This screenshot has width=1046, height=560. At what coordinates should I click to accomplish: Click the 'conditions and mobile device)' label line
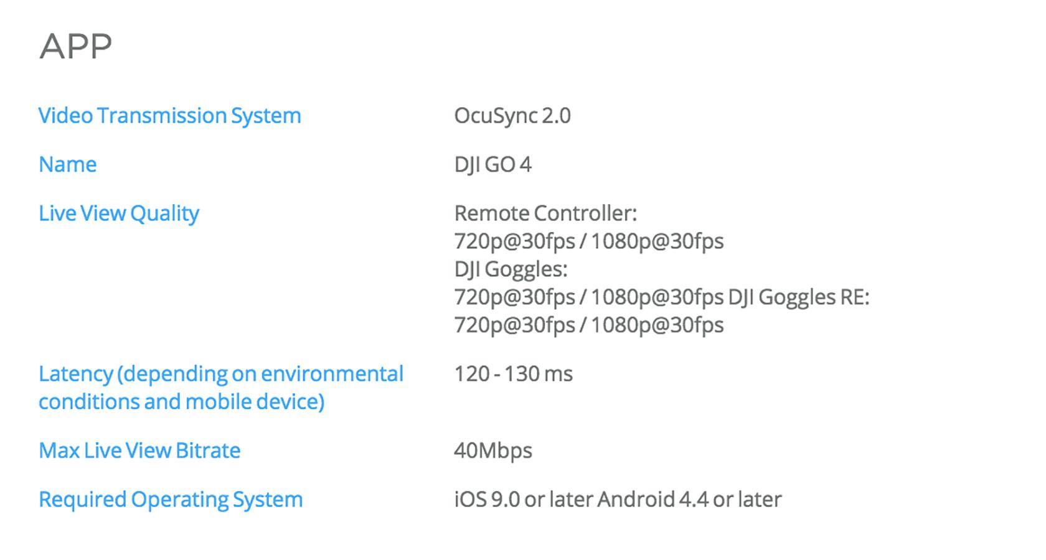[181, 402]
